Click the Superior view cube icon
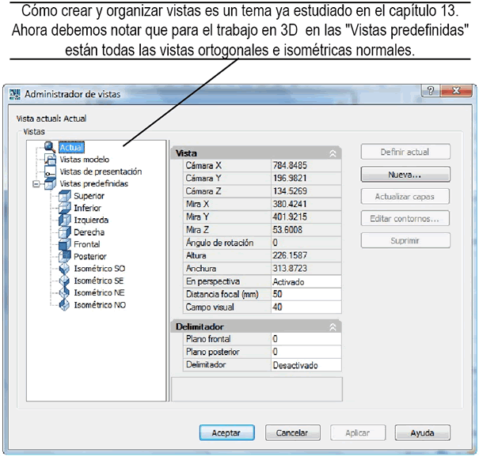The height and width of the screenshot is (456, 479). click(64, 196)
